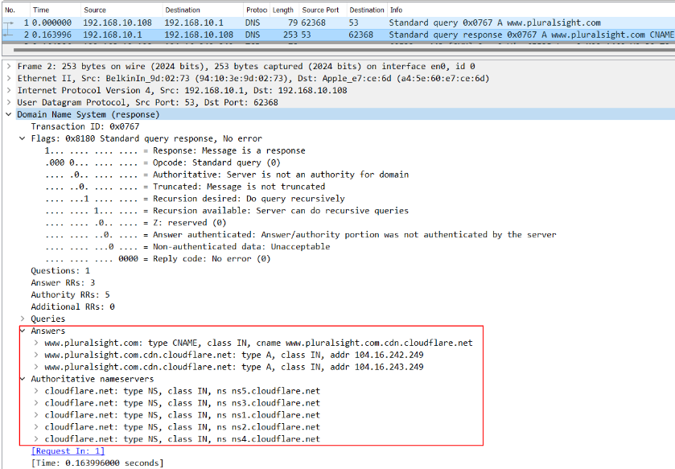Collapse the Domain Name System section
675x469 pixels.
(9, 114)
